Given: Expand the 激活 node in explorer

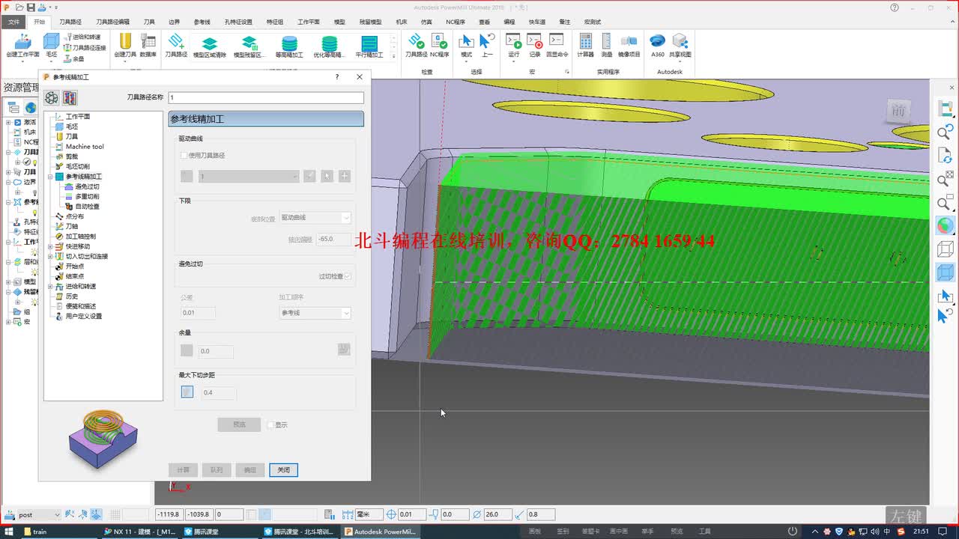Looking at the screenshot, I should (8, 122).
